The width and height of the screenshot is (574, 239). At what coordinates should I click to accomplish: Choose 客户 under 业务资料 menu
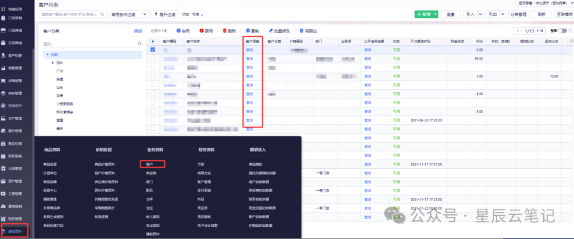149,164
